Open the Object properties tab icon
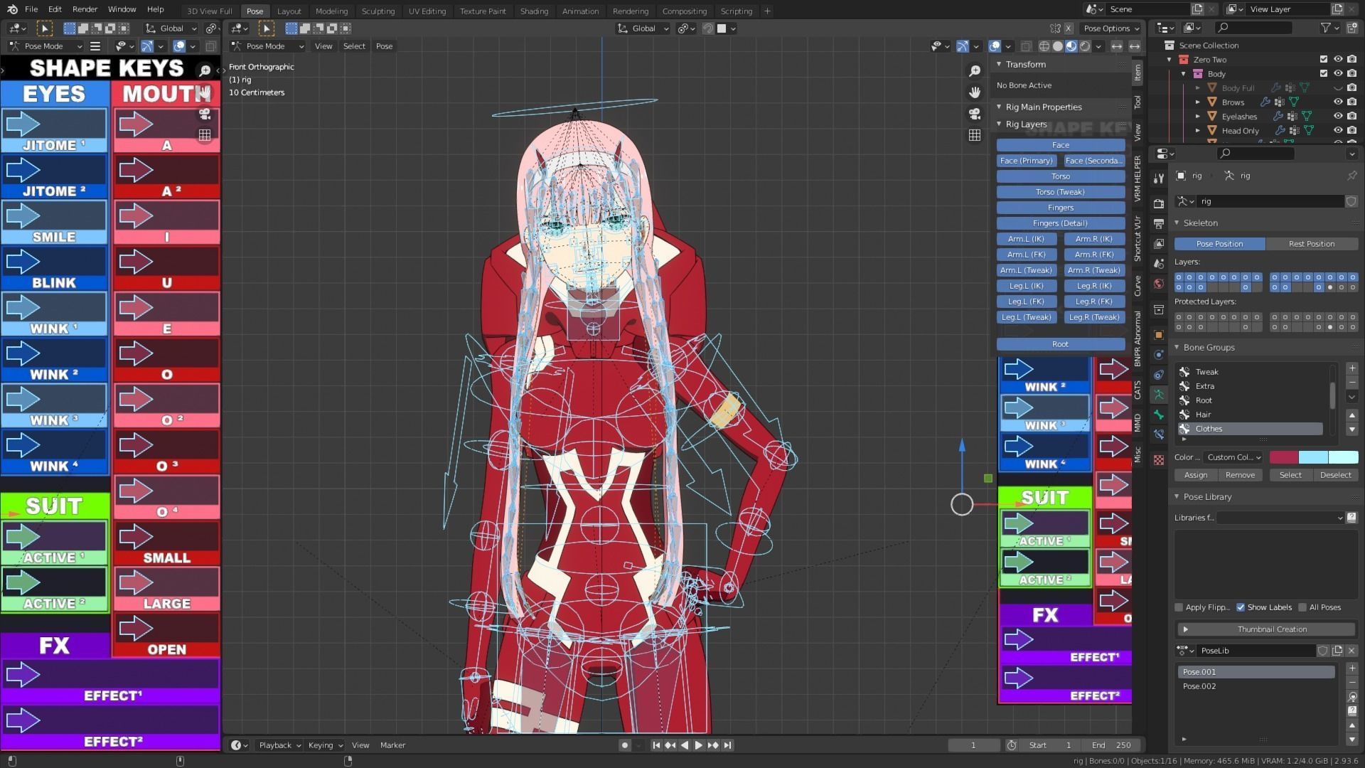Image resolution: width=1365 pixels, height=768 pixels. pyautogui.click(x=1159, y=334)
